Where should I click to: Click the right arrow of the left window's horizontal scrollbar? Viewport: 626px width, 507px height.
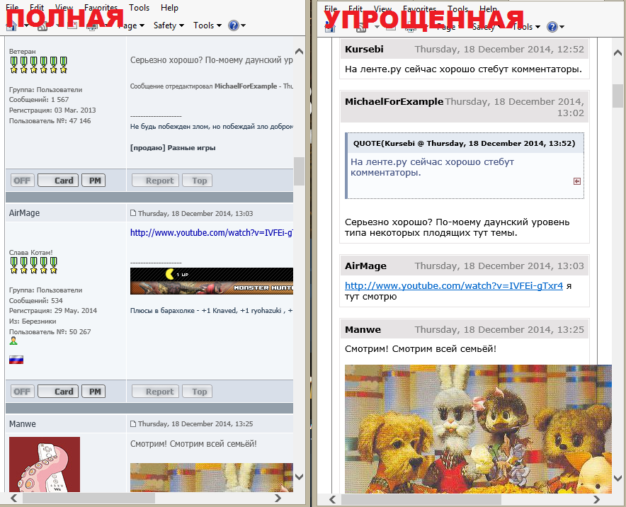pyautogui.click(x=278, y=498)
